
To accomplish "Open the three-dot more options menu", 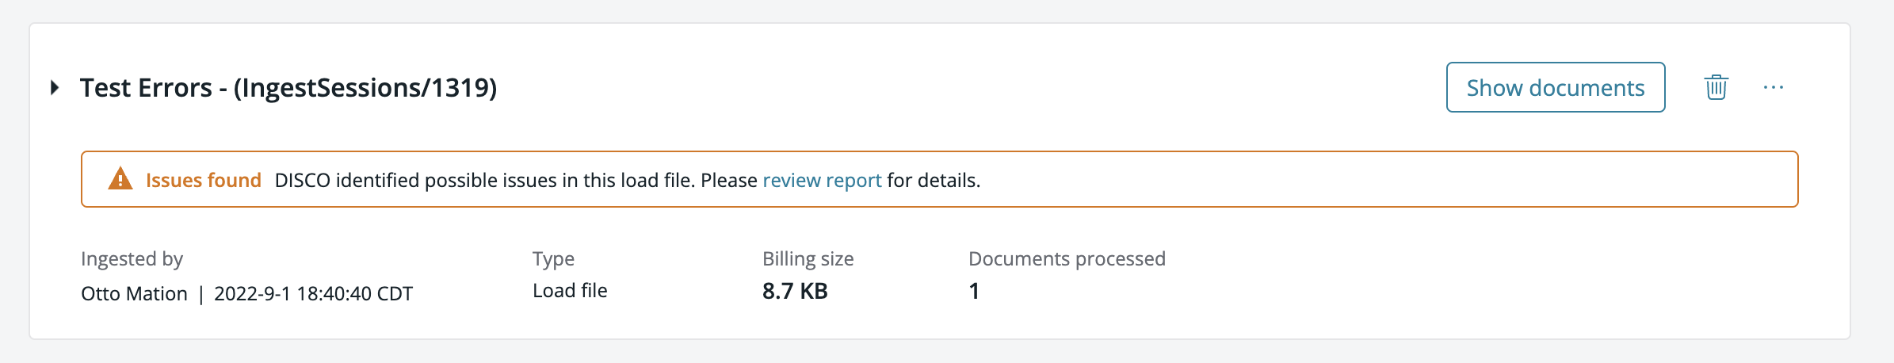I will 1774,87.
